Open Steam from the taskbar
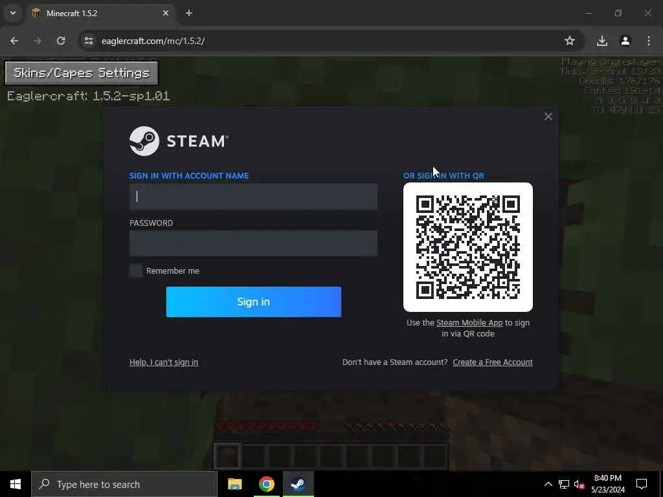663x497 pixels. coord(298,484)
